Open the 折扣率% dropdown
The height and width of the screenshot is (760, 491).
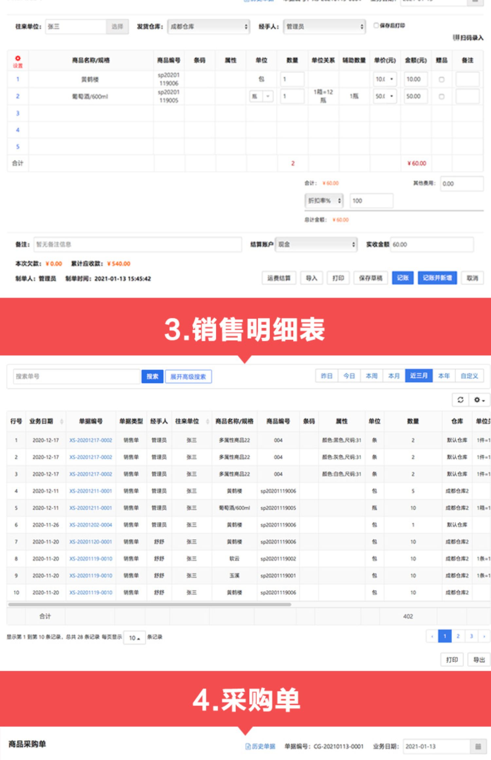point(324,201)
